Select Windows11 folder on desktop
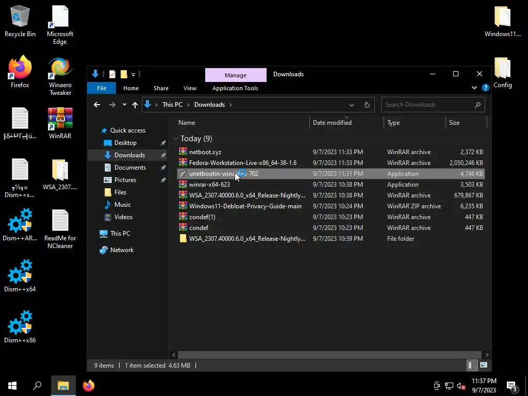The height and width of the screenshot is (396, 528). 502,21
